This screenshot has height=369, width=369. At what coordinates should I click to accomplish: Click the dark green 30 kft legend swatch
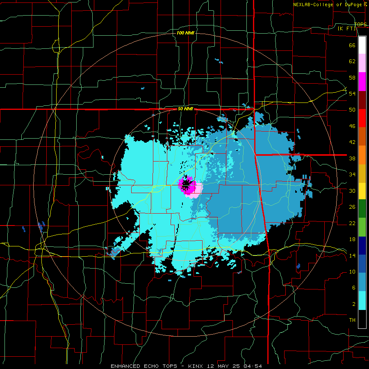coord(362,209)
